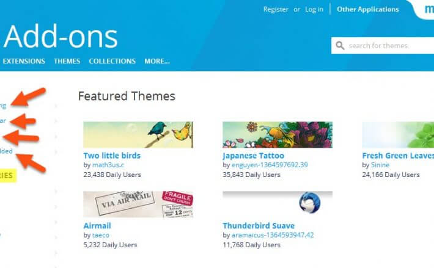Open the Extensions menu

click(24, 61)
